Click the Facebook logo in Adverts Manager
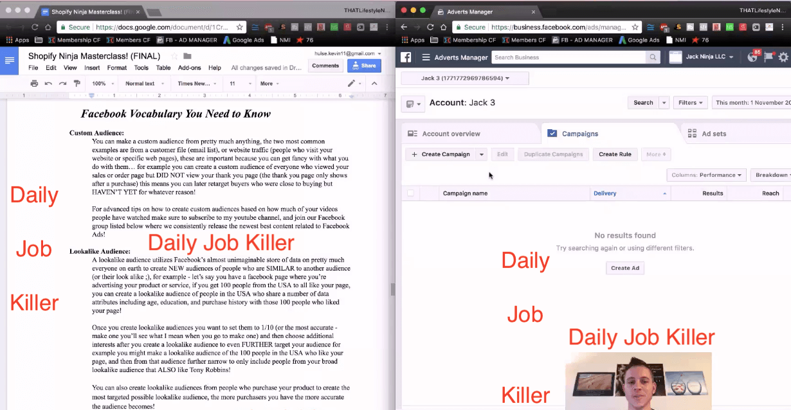The width and height of the screenshot is (791, 410). [406, 57]
